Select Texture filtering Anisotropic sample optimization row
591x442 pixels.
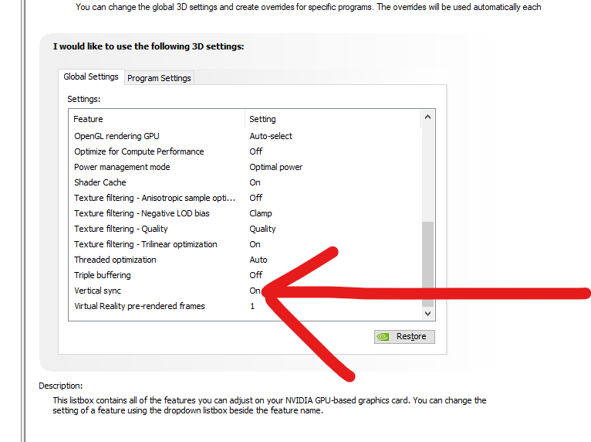pyautogui.click(x=247, y=198)
